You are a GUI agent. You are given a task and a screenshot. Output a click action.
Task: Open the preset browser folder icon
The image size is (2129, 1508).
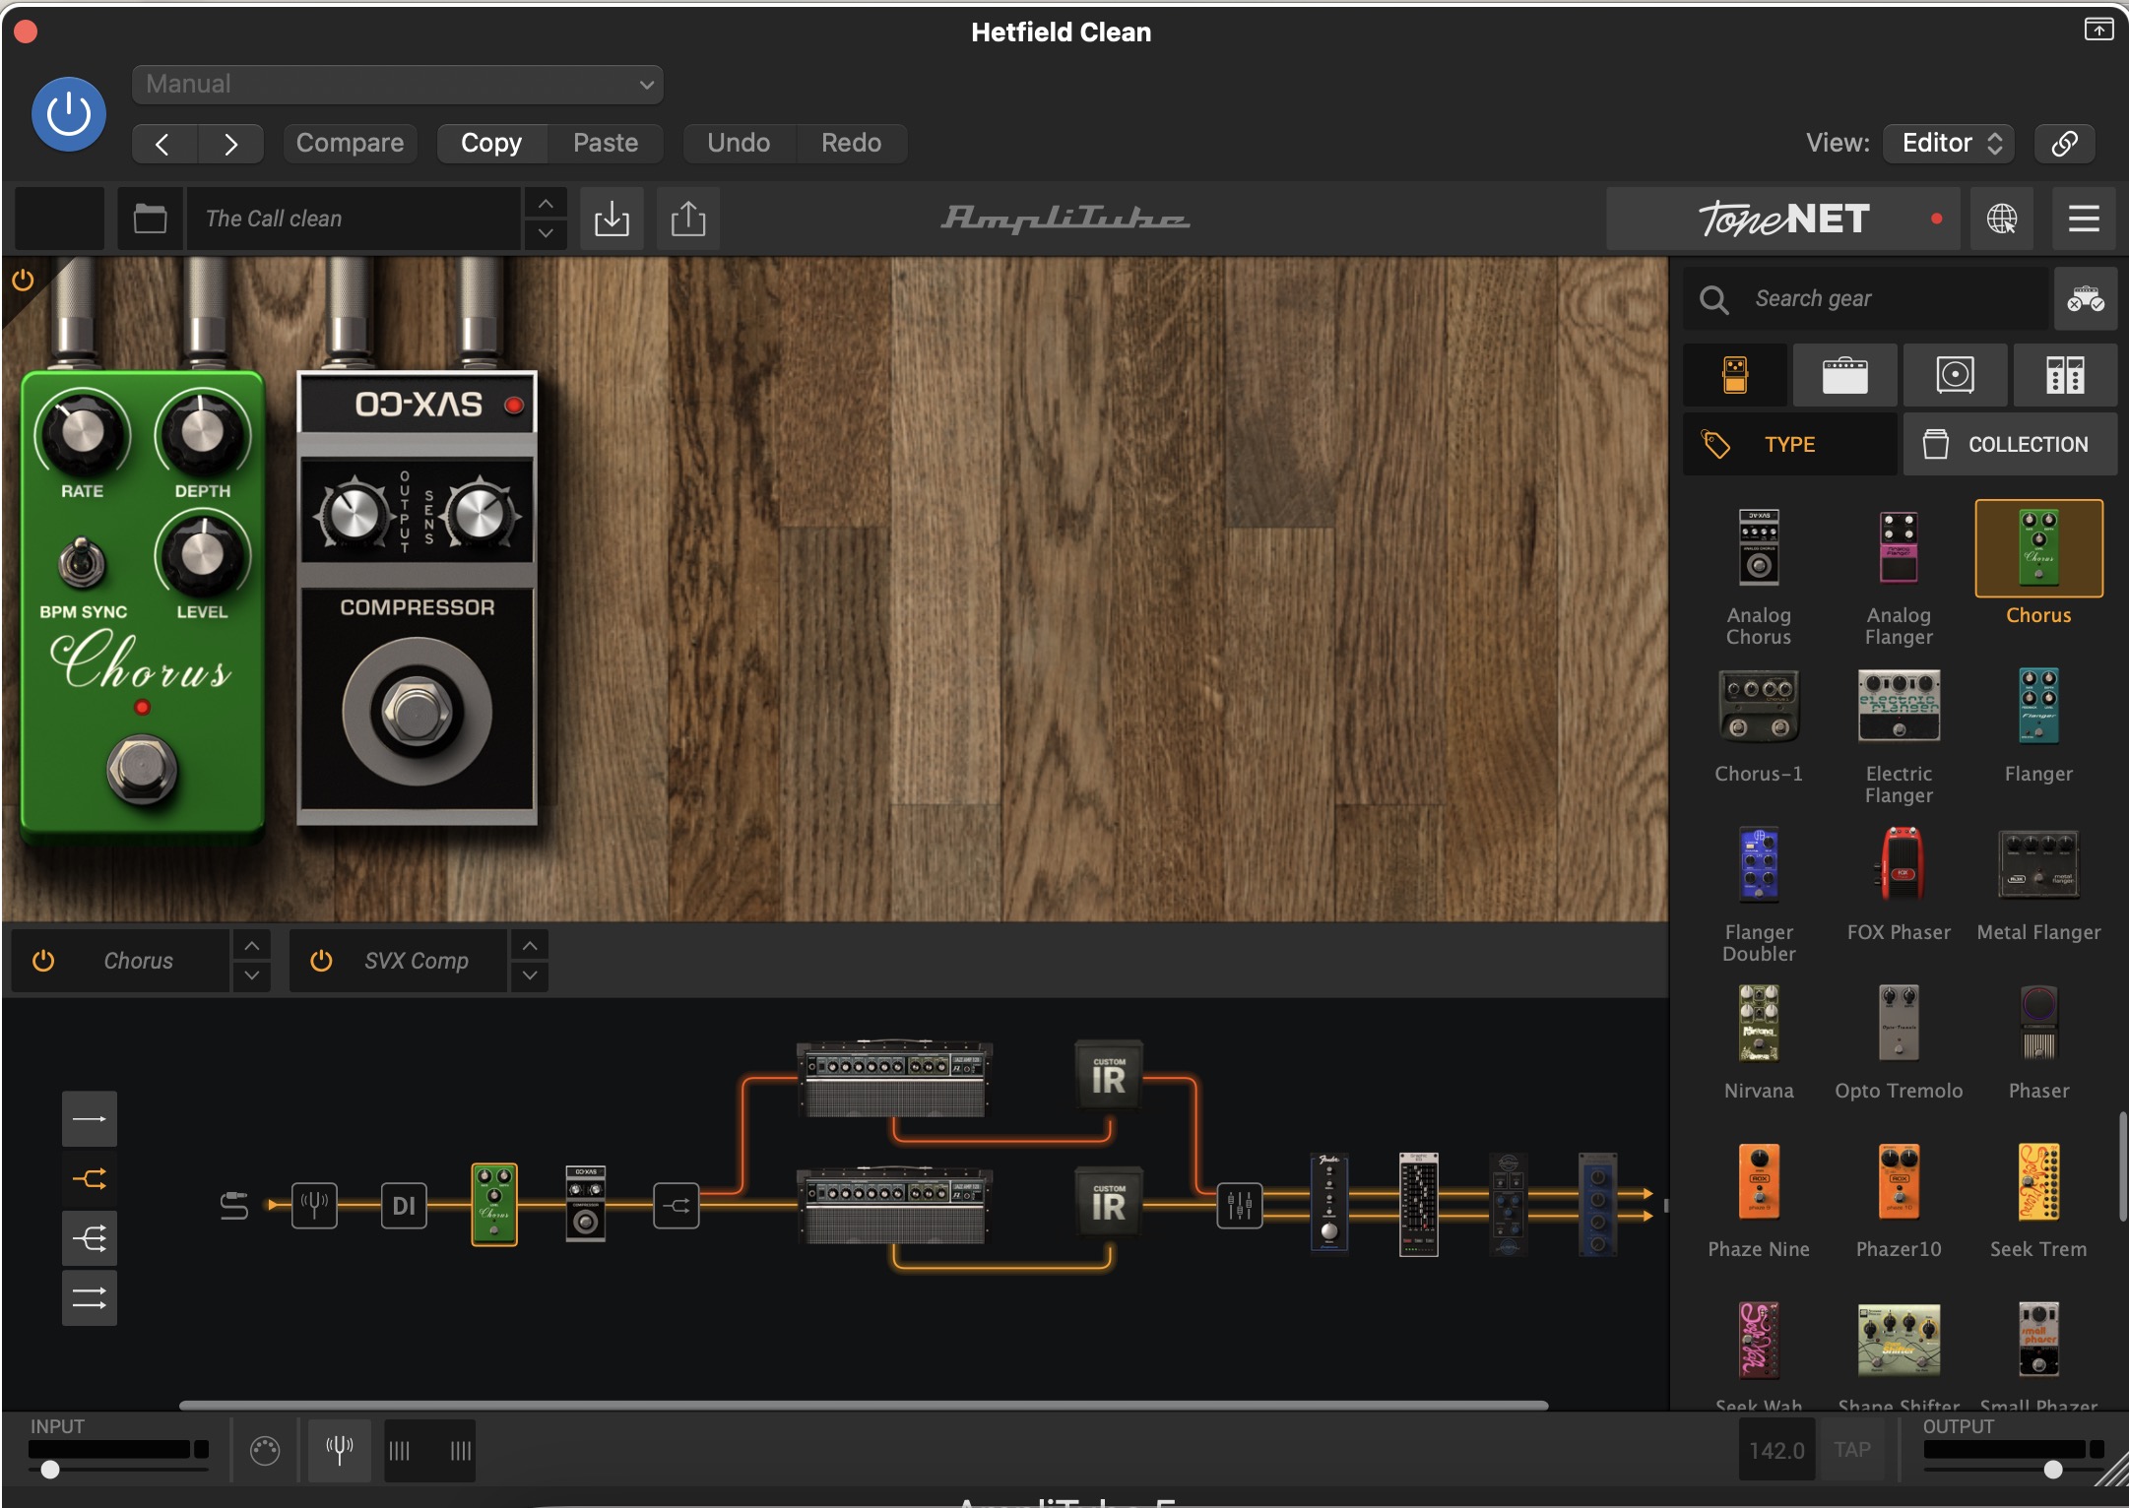click(x=150, y=219)
